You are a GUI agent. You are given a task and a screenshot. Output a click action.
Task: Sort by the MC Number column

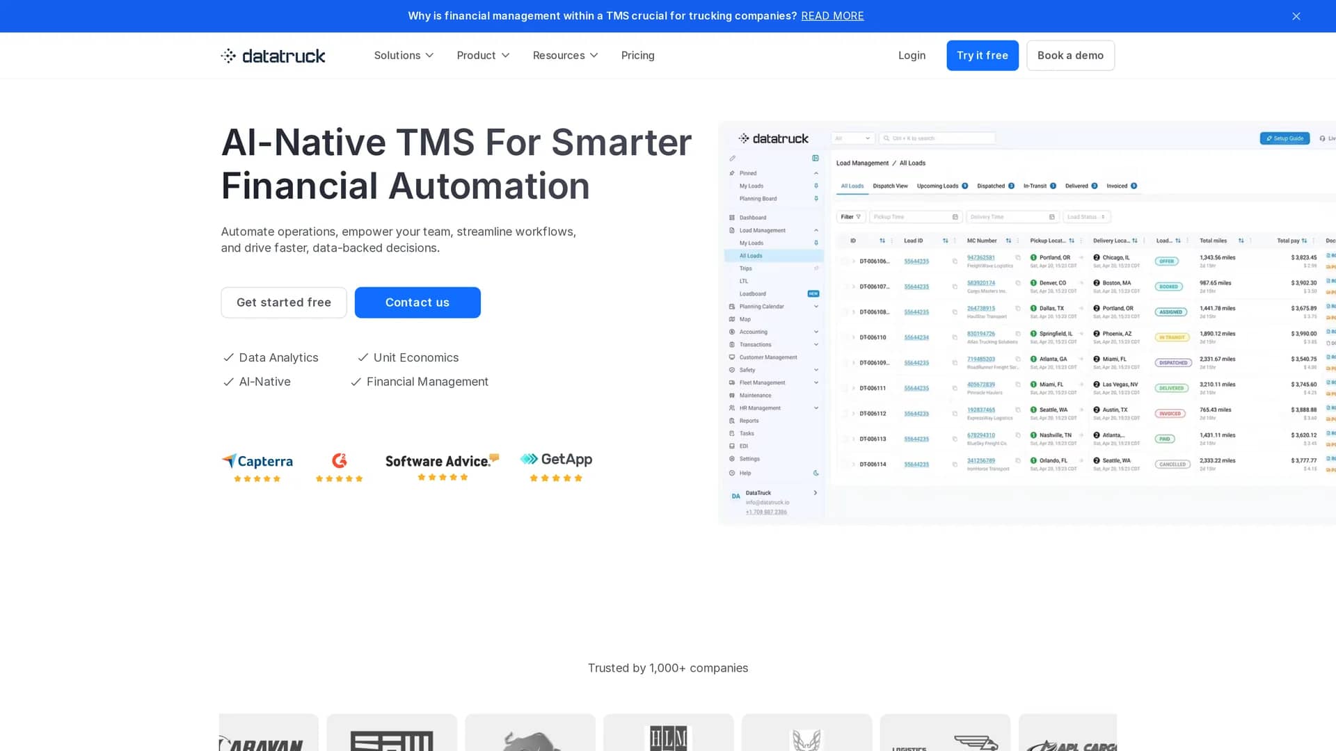pyautogui.click(x=1008, y=241)
